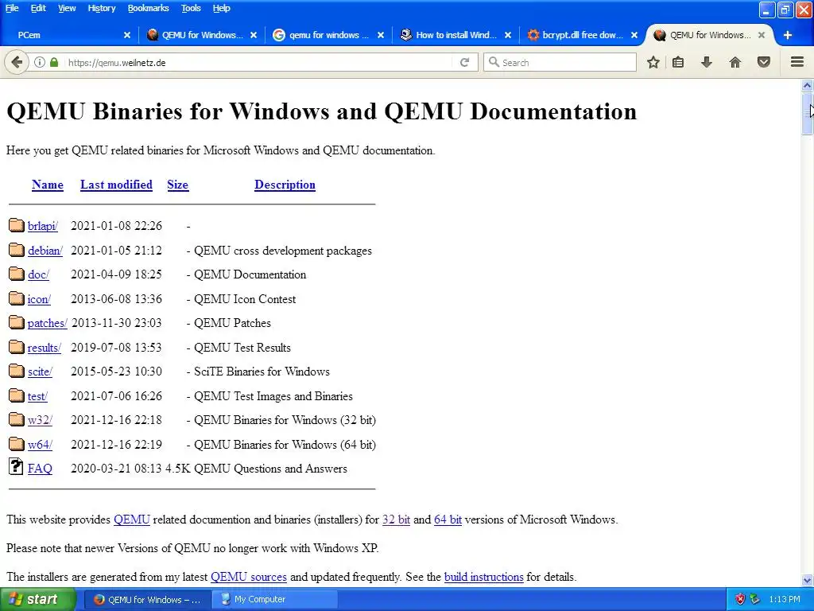
Task: Follow the 'build instructions' link
Action: [484, 577]
